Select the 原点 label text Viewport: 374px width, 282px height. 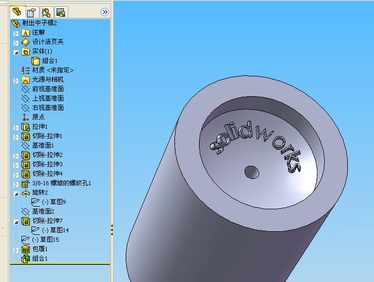pos(38,117)
